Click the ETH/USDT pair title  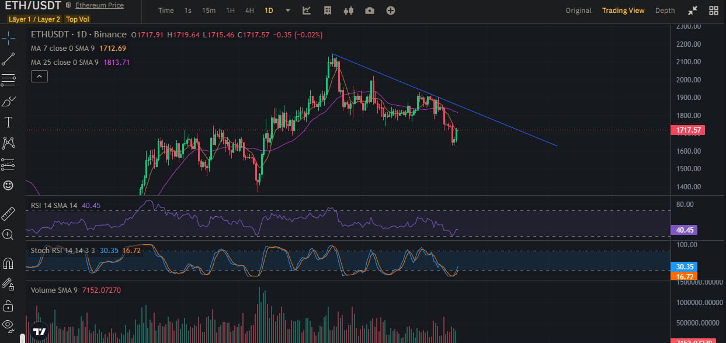[x=32, y=6]
